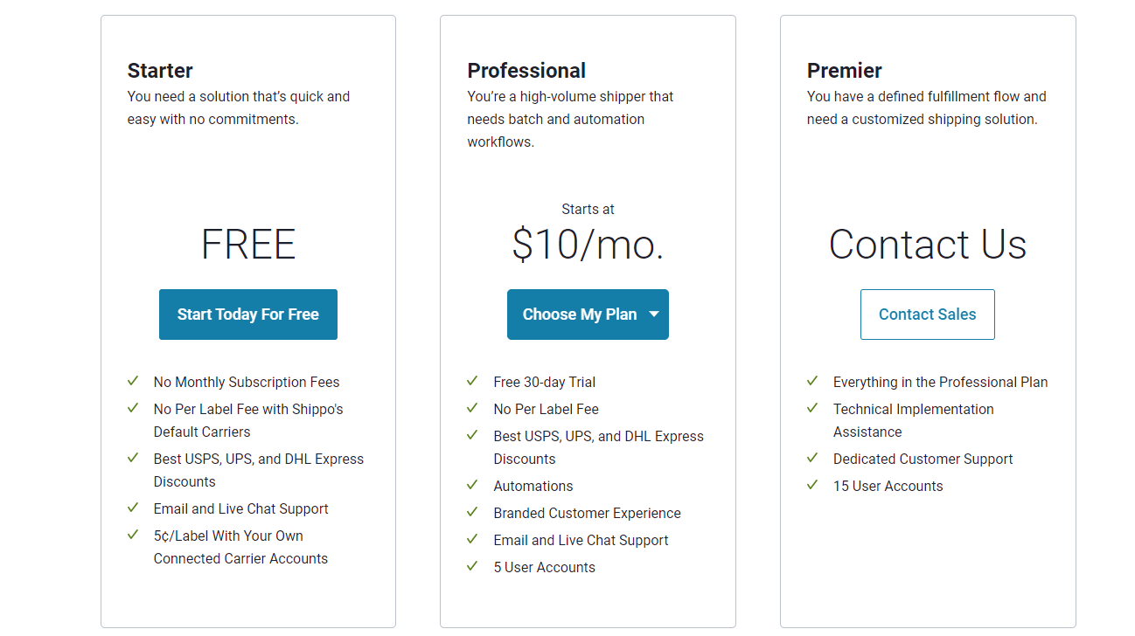Click checkmark next to Technical Implementation Assistance

coord(812,408)
